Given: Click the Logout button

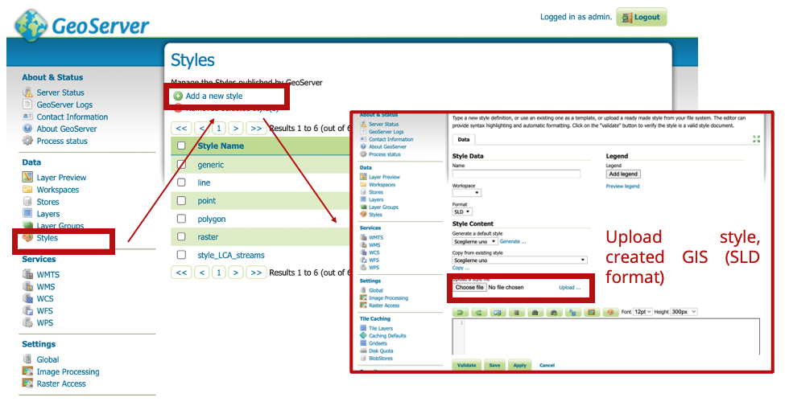Looking at the screenshot, I should click(x=641, y=17).
